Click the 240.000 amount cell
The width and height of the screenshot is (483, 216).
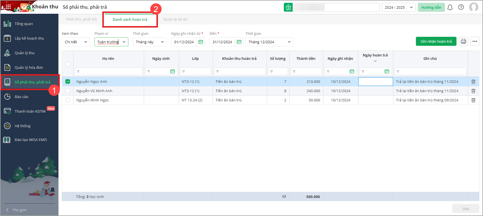coord(306,91)
